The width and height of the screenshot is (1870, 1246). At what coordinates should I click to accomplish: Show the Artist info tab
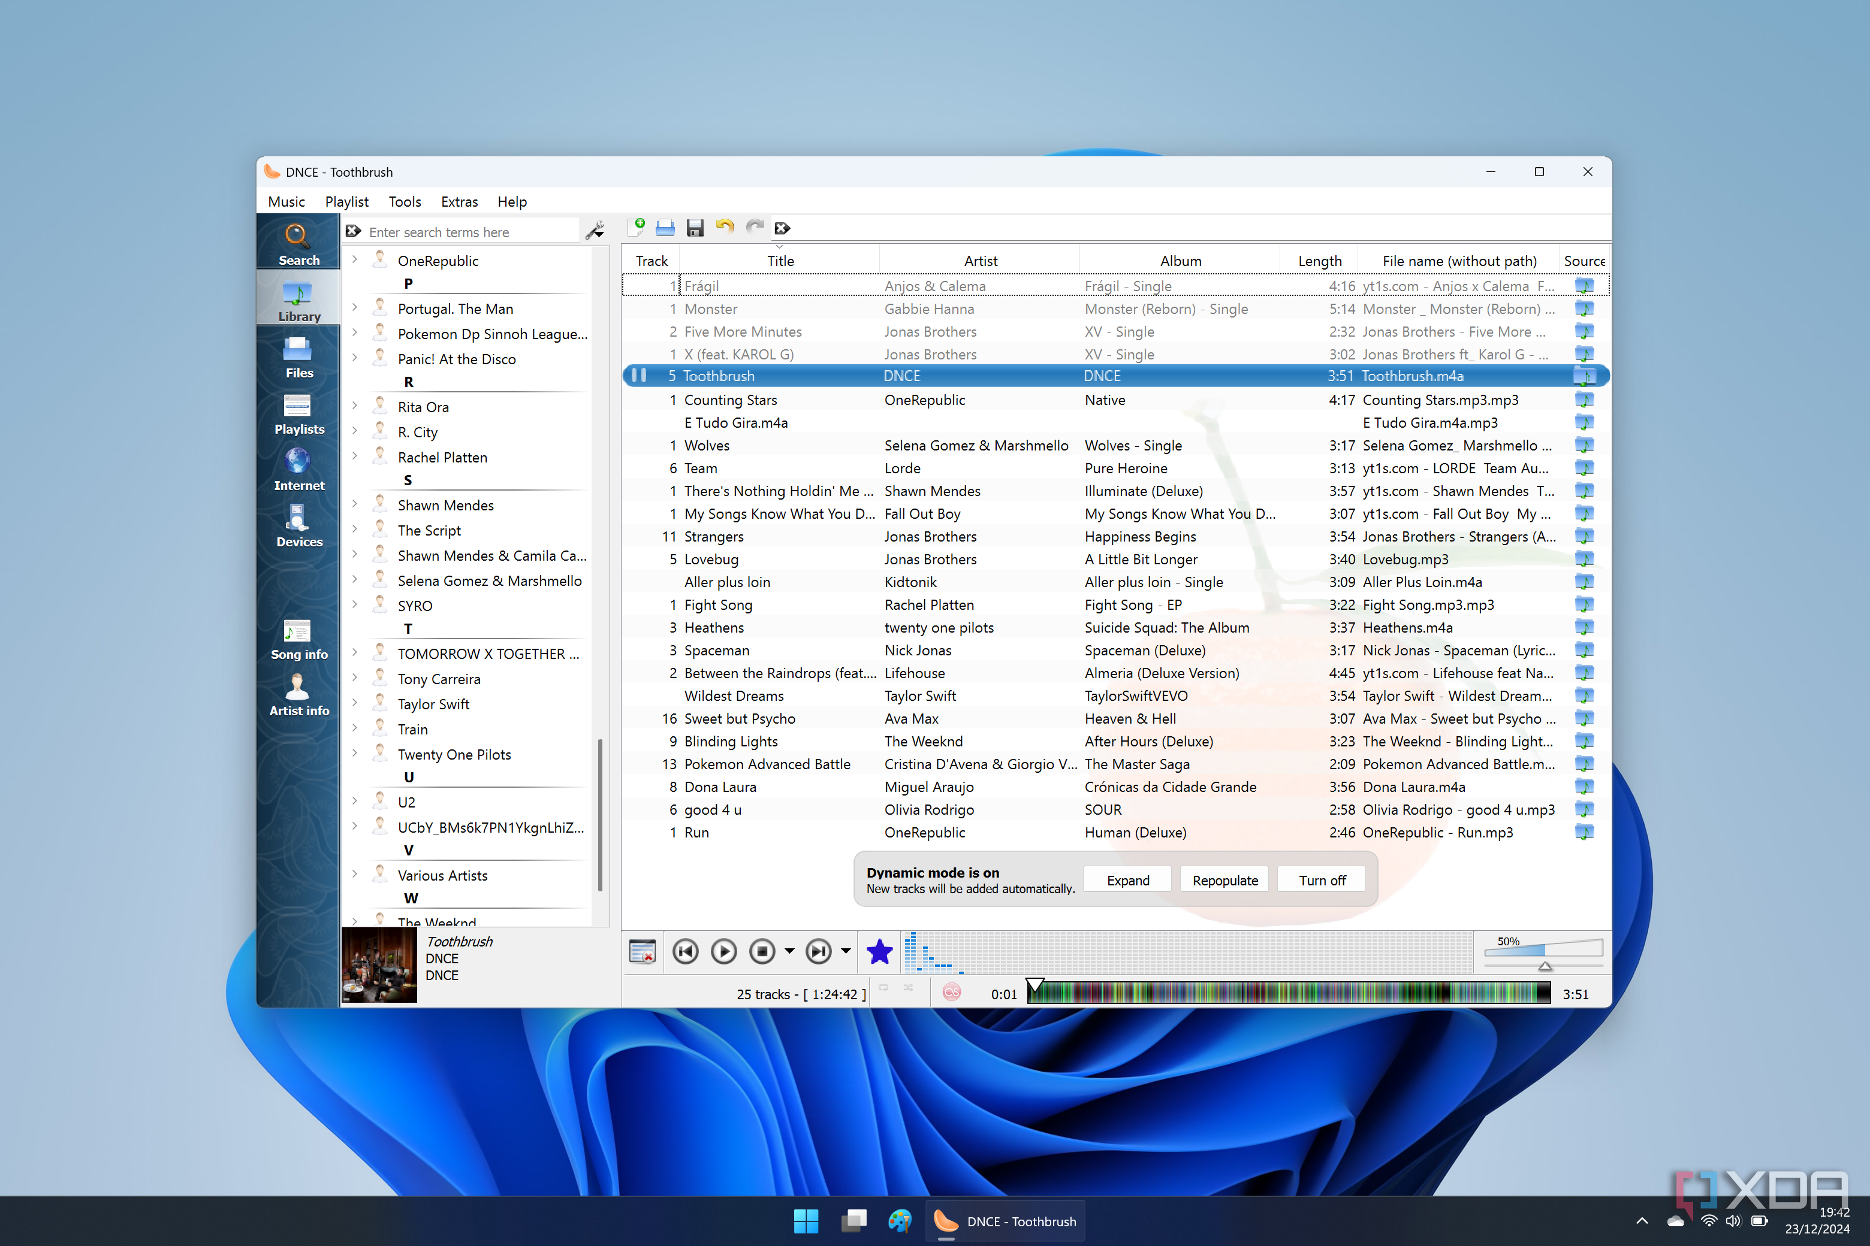click(298, 696)
